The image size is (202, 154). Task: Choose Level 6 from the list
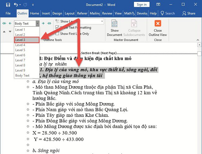27,55
